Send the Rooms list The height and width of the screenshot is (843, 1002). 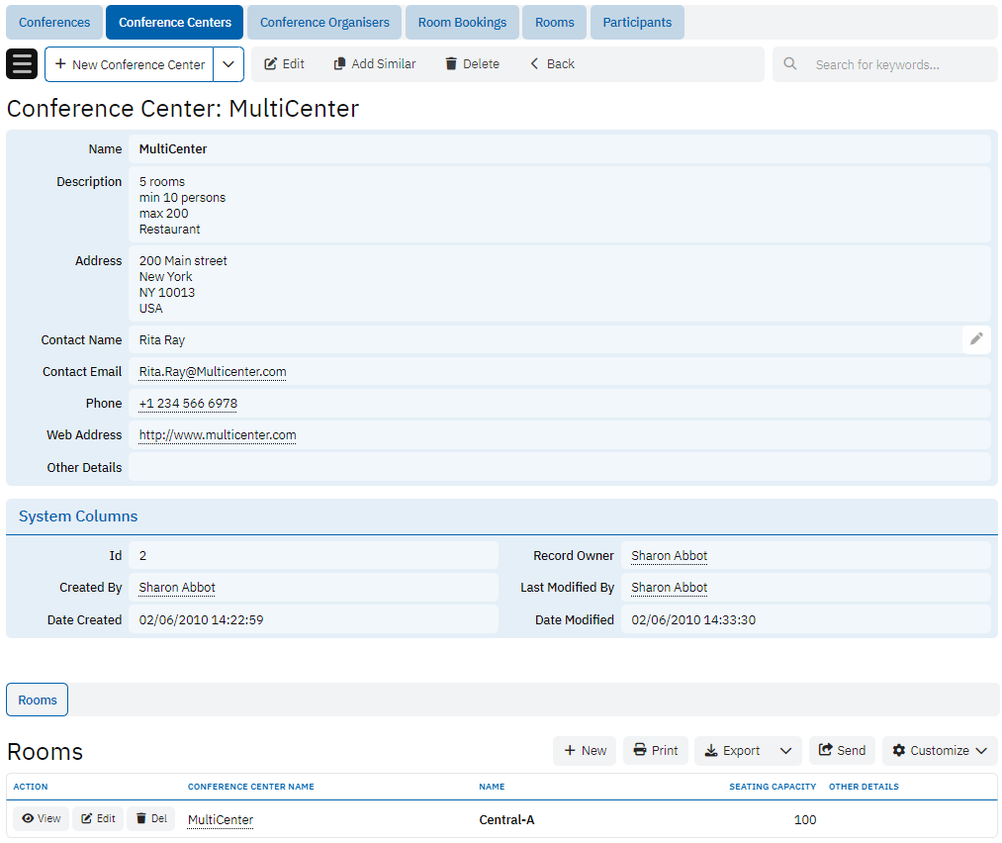pyautogui.click(x=842, y=751)
